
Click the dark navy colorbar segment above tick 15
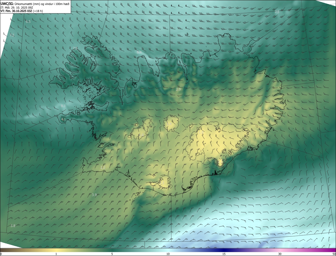point(224,250)
